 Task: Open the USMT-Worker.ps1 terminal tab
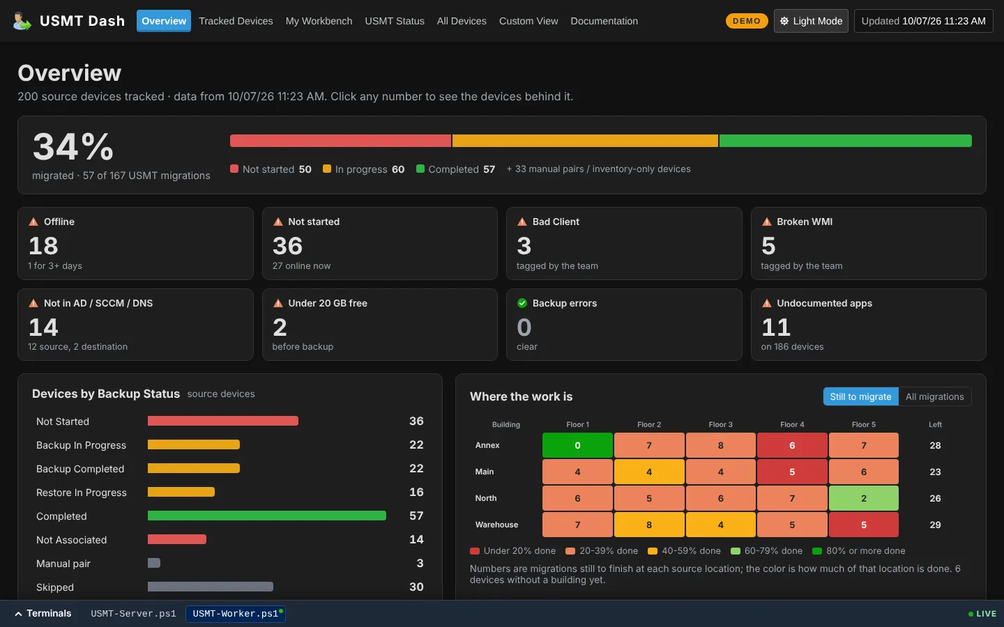pyautogui.click(x=236, y=614)
